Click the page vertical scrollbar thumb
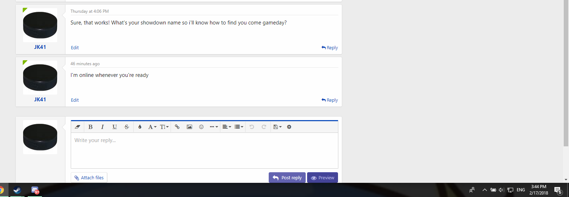This screenshot has height=197, width=569. click(x=566, y=73)
